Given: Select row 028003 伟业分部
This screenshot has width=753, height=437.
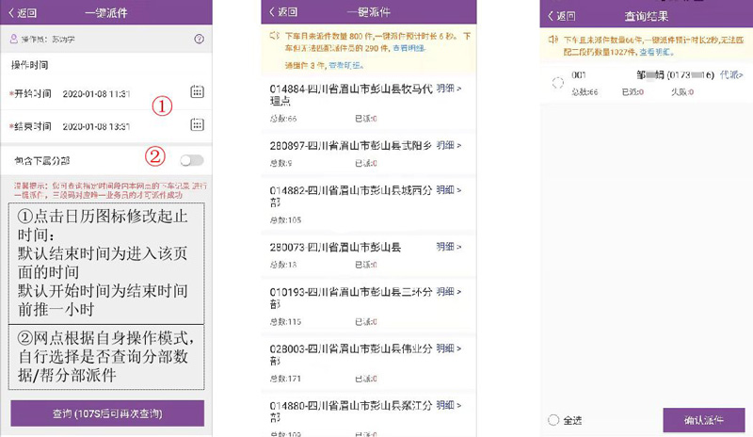Looking at the screenshot, I should pyautogui.click(x=368, y=363).
